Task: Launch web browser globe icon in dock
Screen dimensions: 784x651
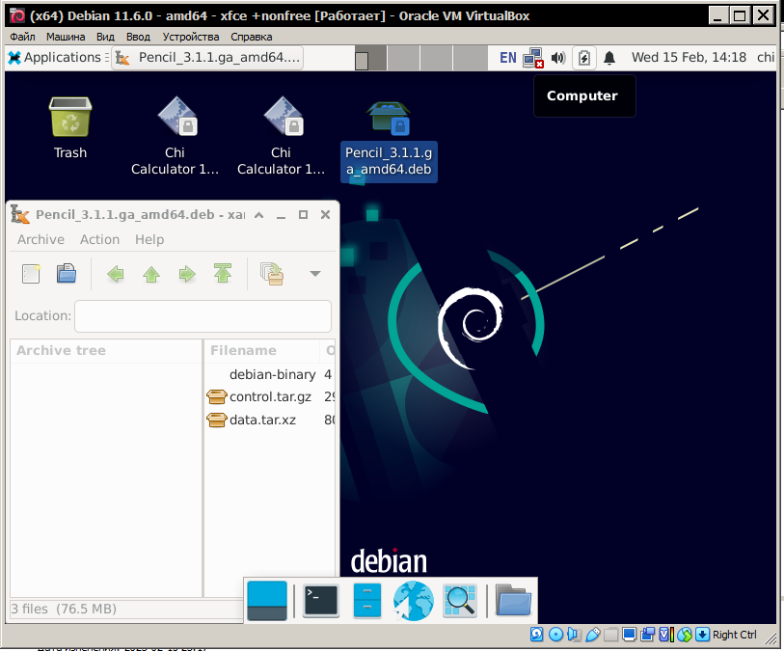Action: pyautogui.click(x=414, y=601)
